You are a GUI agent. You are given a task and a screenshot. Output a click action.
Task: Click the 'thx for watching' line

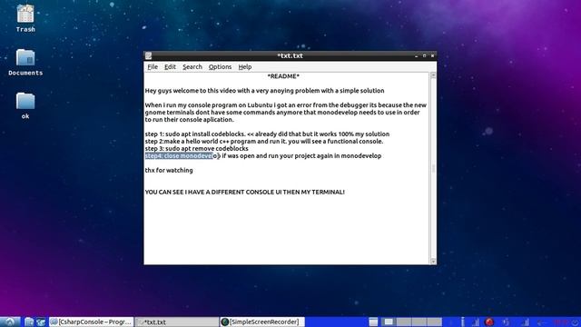169,170
